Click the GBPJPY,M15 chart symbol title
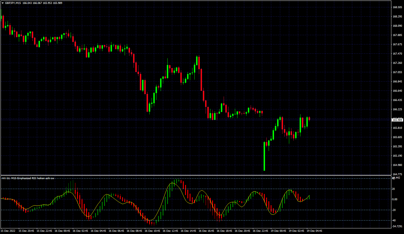This screenshot has width=404, height=234. (13, 3)
